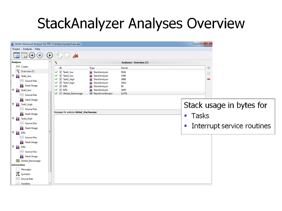Image resolution: width=282 pixels, height=211 pixels.
Task: Uncheck the Task1_high analysis checkbox
Action: point(61,79)
